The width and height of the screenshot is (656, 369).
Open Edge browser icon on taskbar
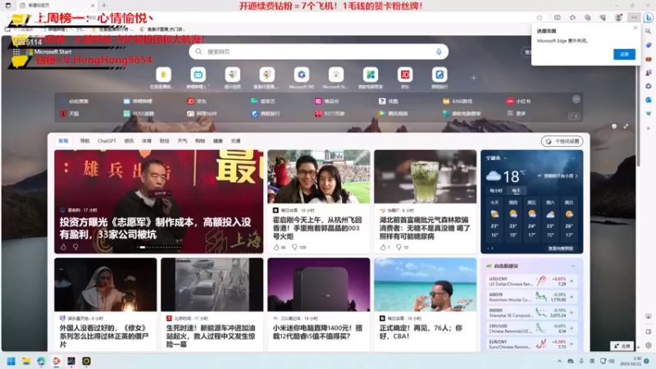click(41, 361)
